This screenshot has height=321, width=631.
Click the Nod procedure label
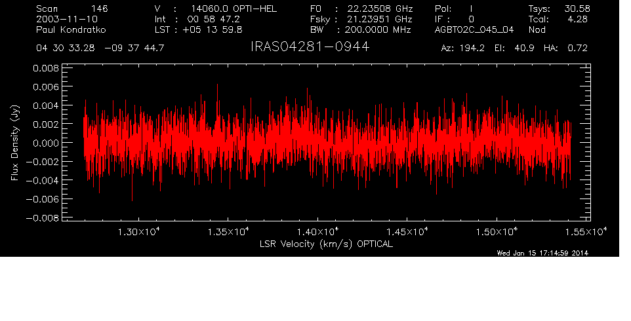tap(537, 29)
